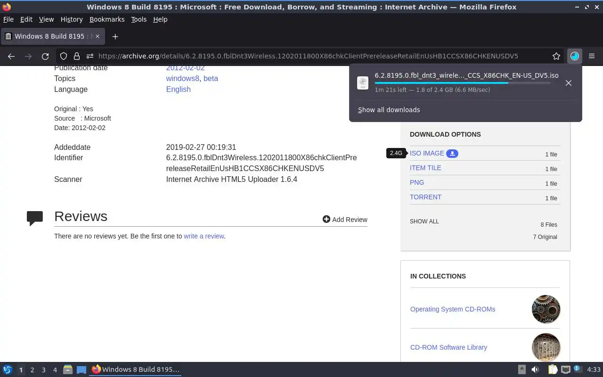Click the removable media tray icon
Image resolution: width=603 pixels, height=377 pixels.
tap(522, 370)
